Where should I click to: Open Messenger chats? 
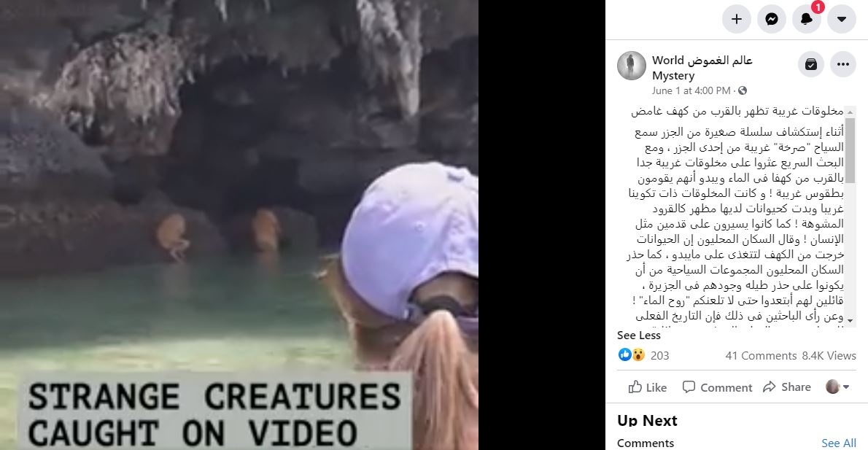tap(771, 20)
